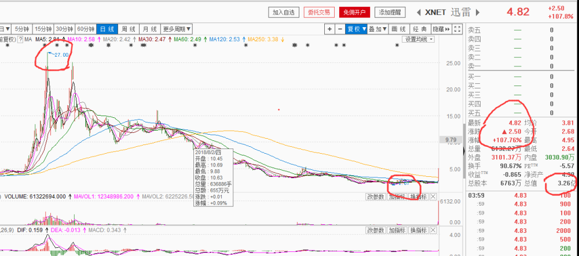Go to previous stock with left arrow
Viewport: 579px width, 256px height.
point(420,12)
